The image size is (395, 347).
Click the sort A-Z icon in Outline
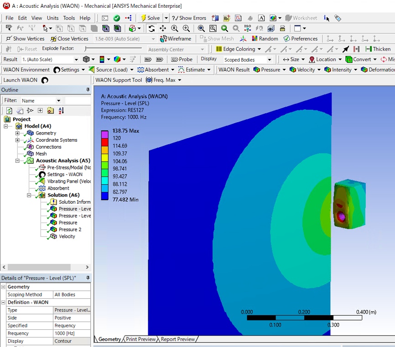(x=61, y=110)
